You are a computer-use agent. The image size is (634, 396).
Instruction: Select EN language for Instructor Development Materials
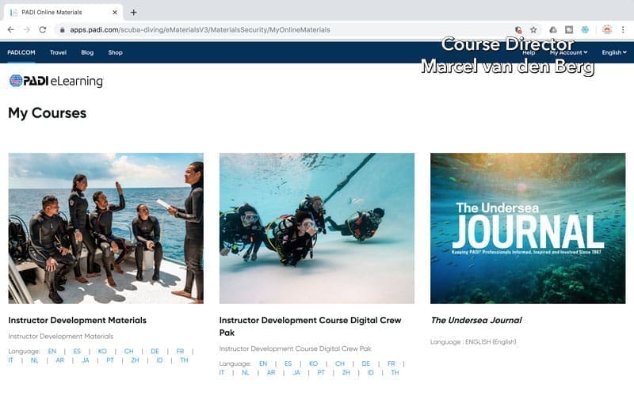(x=52, y=351)
